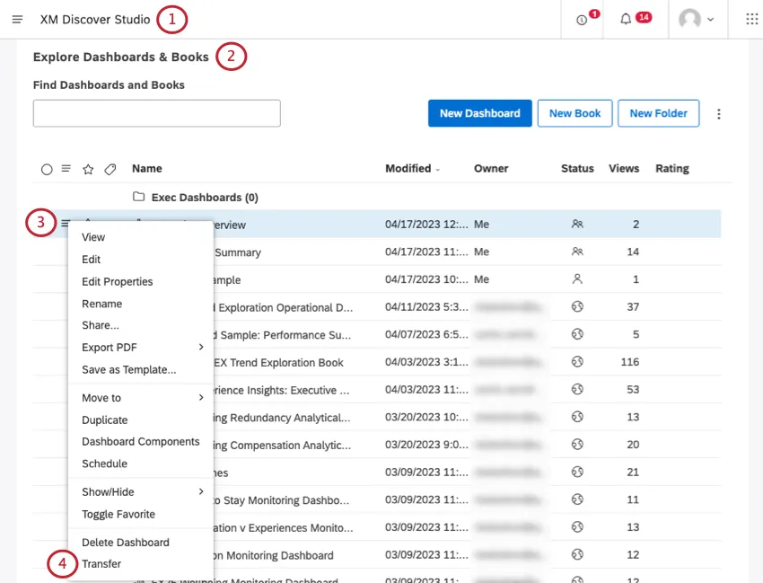Click the Find Dashboards and Books search field
This screenshot has height=583, width=763.
(x=156, y=113)
